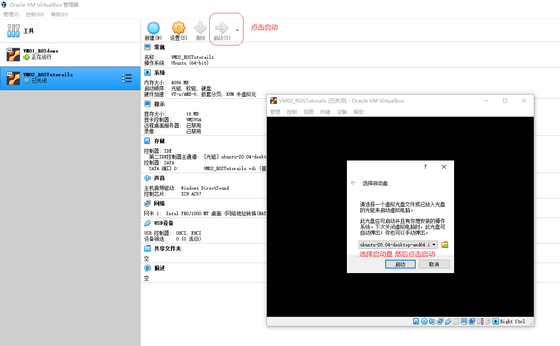Click the hard disk status bar icon
The width and height of the screenshot is (560, 346).
tap(416, 321)
